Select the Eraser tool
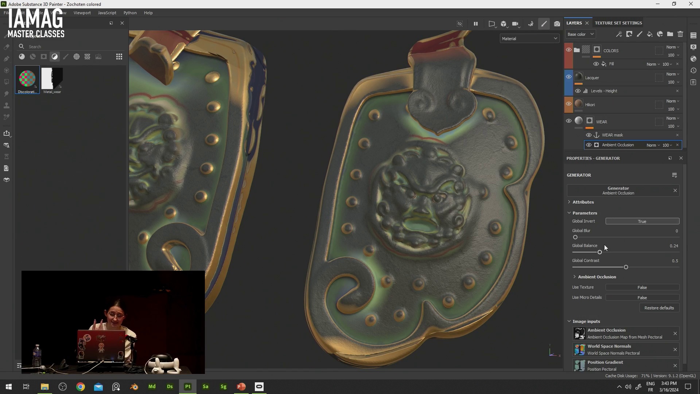The height and width of the screenshot is (394, 700). 7,47
